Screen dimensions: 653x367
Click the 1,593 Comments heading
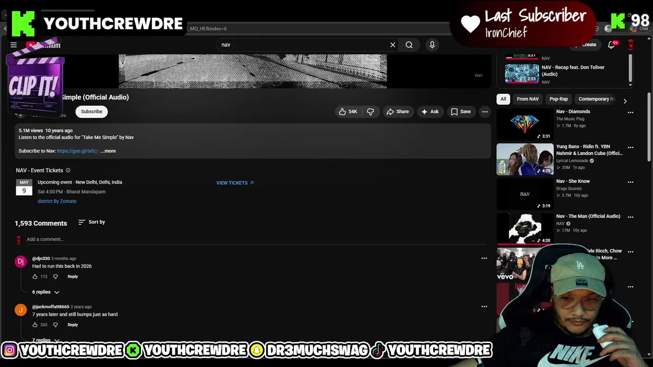(41, 223)
